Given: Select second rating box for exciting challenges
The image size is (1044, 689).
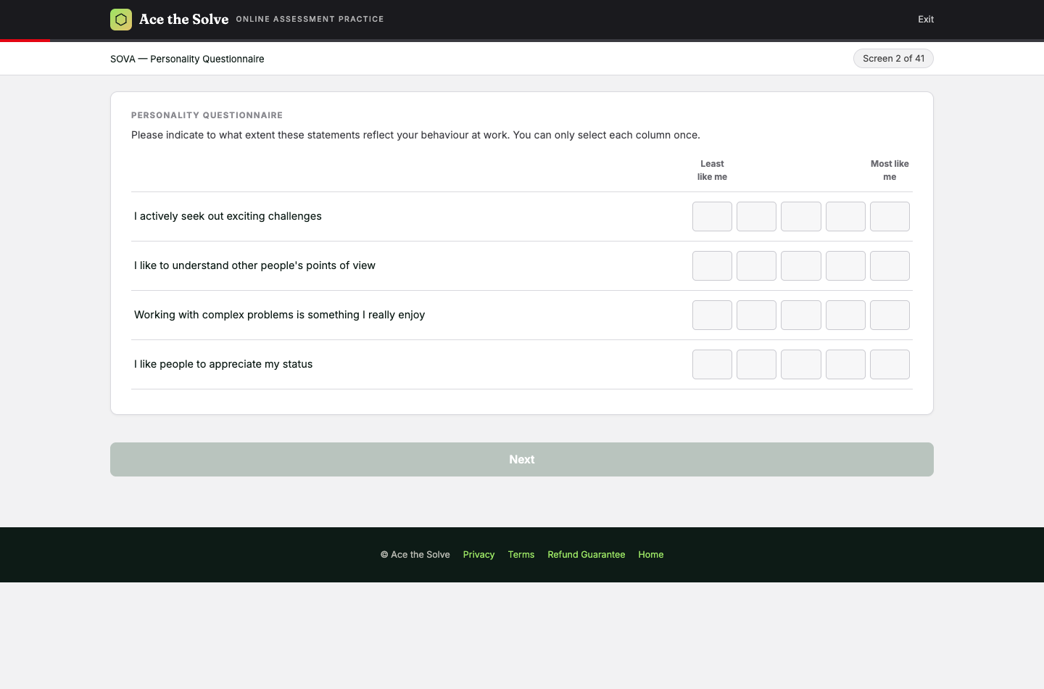Looking at the screenshot, I should (x=756, y=216).
